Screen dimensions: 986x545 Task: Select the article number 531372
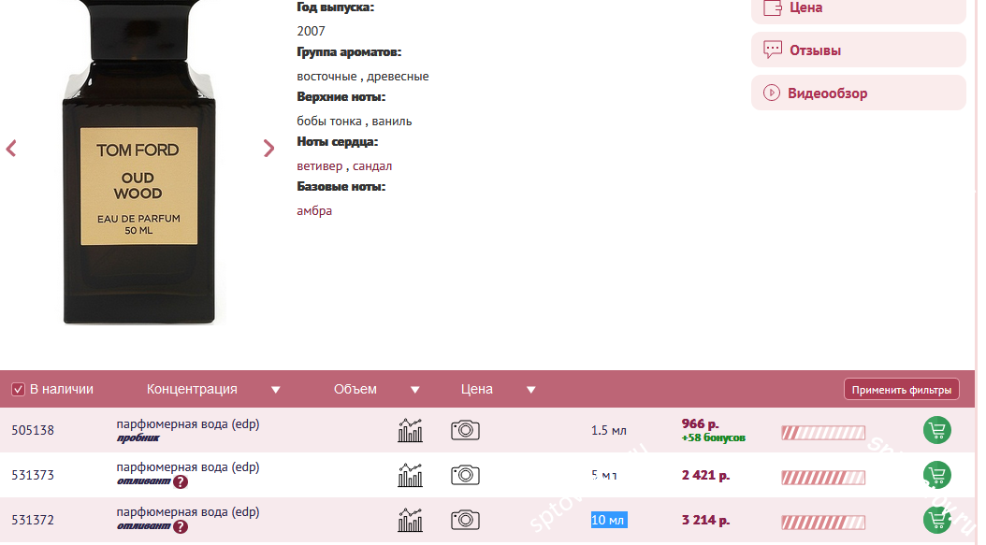(33, 521)
